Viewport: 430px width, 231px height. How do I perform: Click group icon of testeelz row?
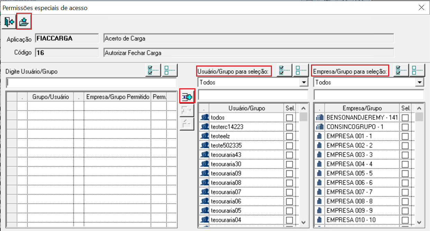click(x=205, y=136)
